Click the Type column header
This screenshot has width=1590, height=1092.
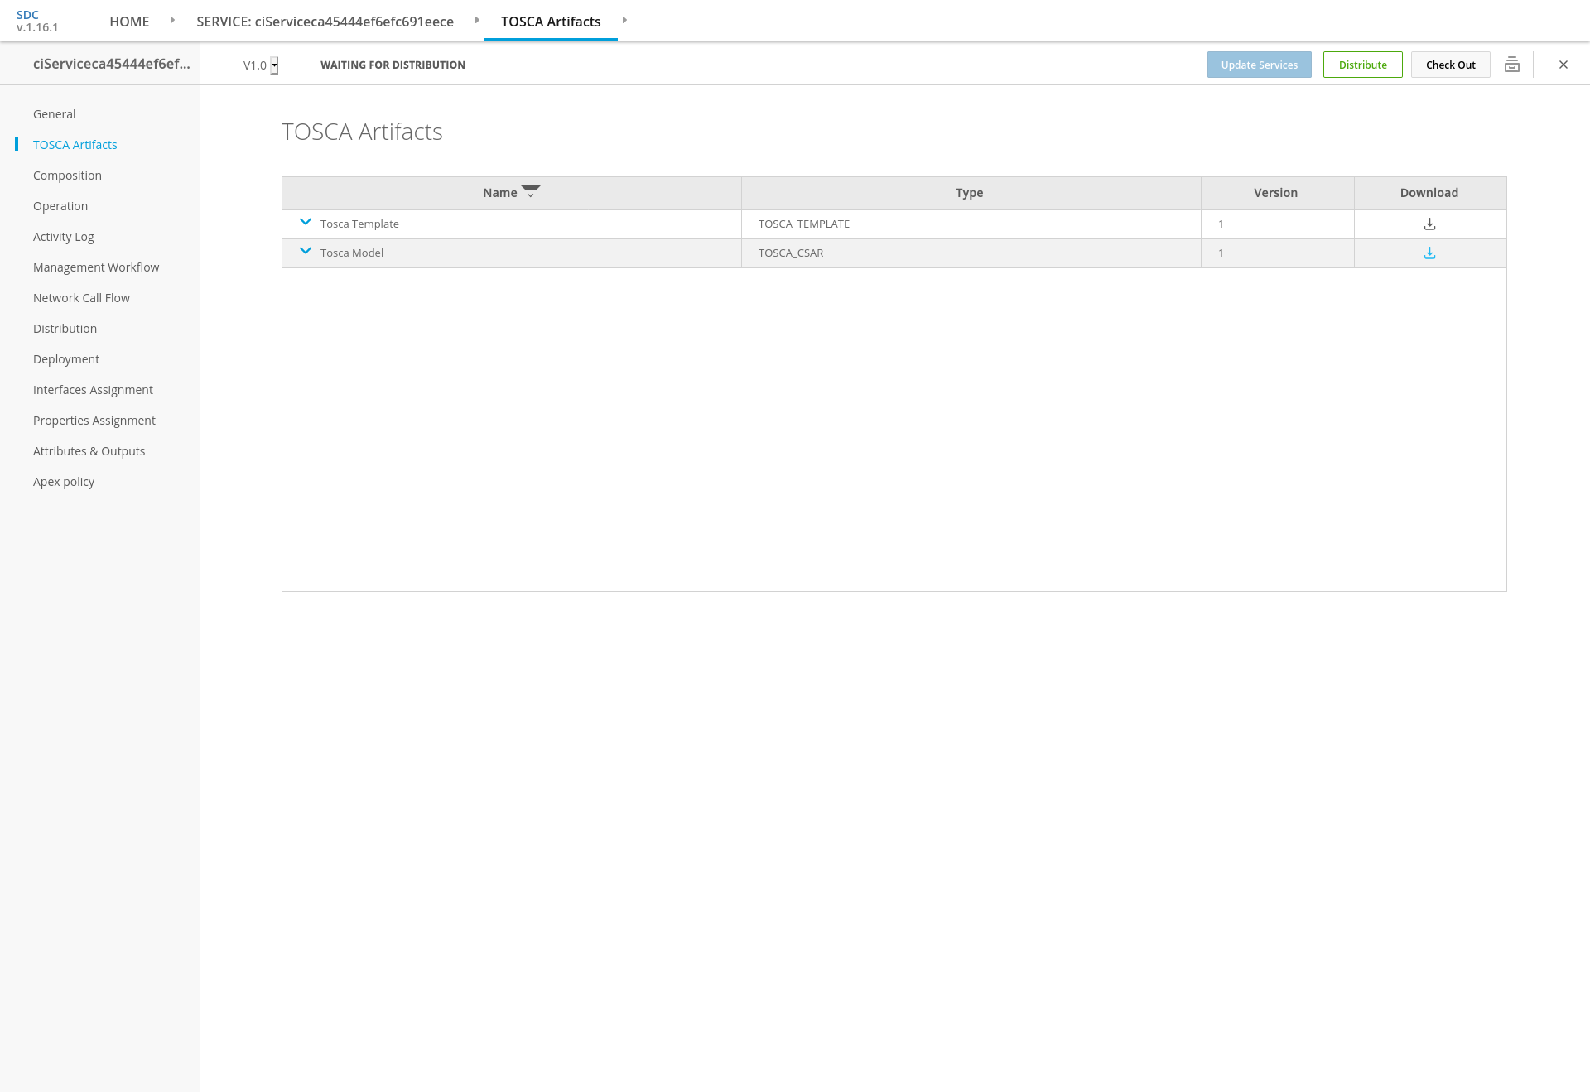(x=969, y=193)
